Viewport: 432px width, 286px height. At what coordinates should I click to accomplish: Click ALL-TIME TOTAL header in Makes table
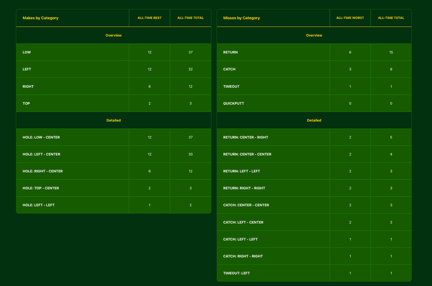tap(190, 18)
